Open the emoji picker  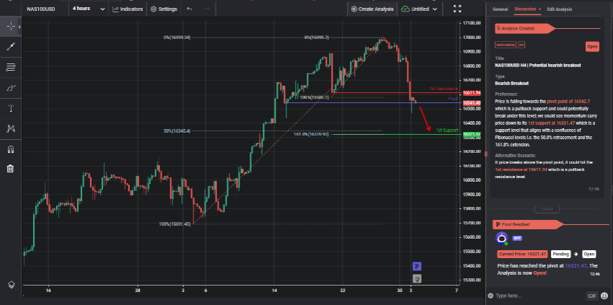(x=604, y=296)
